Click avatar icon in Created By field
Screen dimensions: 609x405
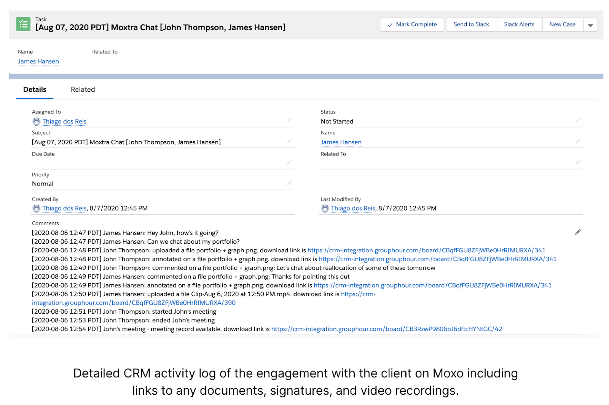[36, 208]
